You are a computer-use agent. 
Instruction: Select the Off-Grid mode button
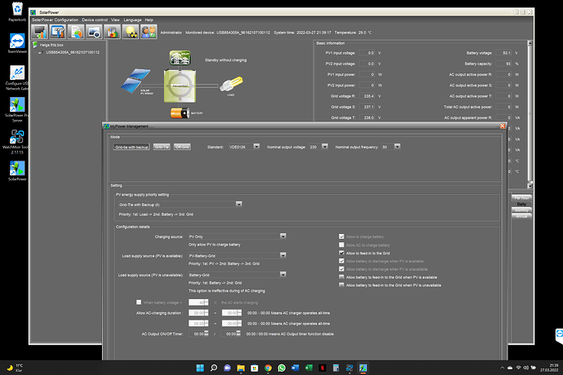coord(182,147)
